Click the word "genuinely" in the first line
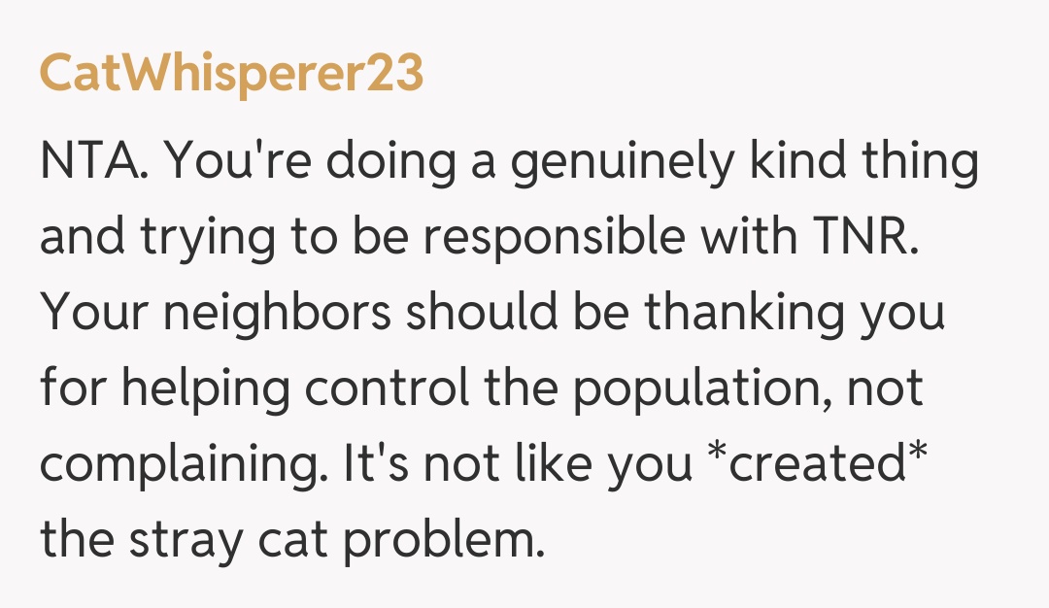Screen dimensions: 1049x608 click(622, 163)
